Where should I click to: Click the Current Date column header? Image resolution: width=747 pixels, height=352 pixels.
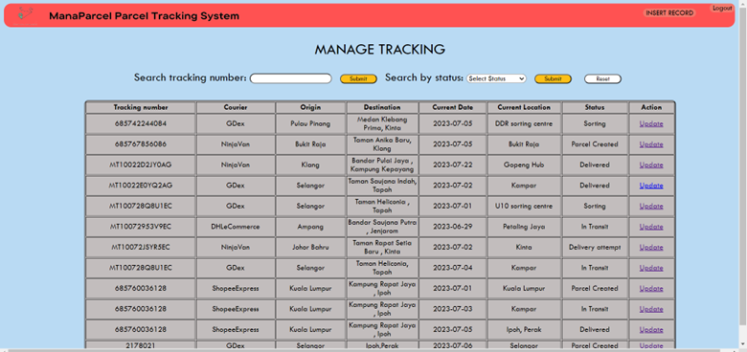(x=453, y=107)
